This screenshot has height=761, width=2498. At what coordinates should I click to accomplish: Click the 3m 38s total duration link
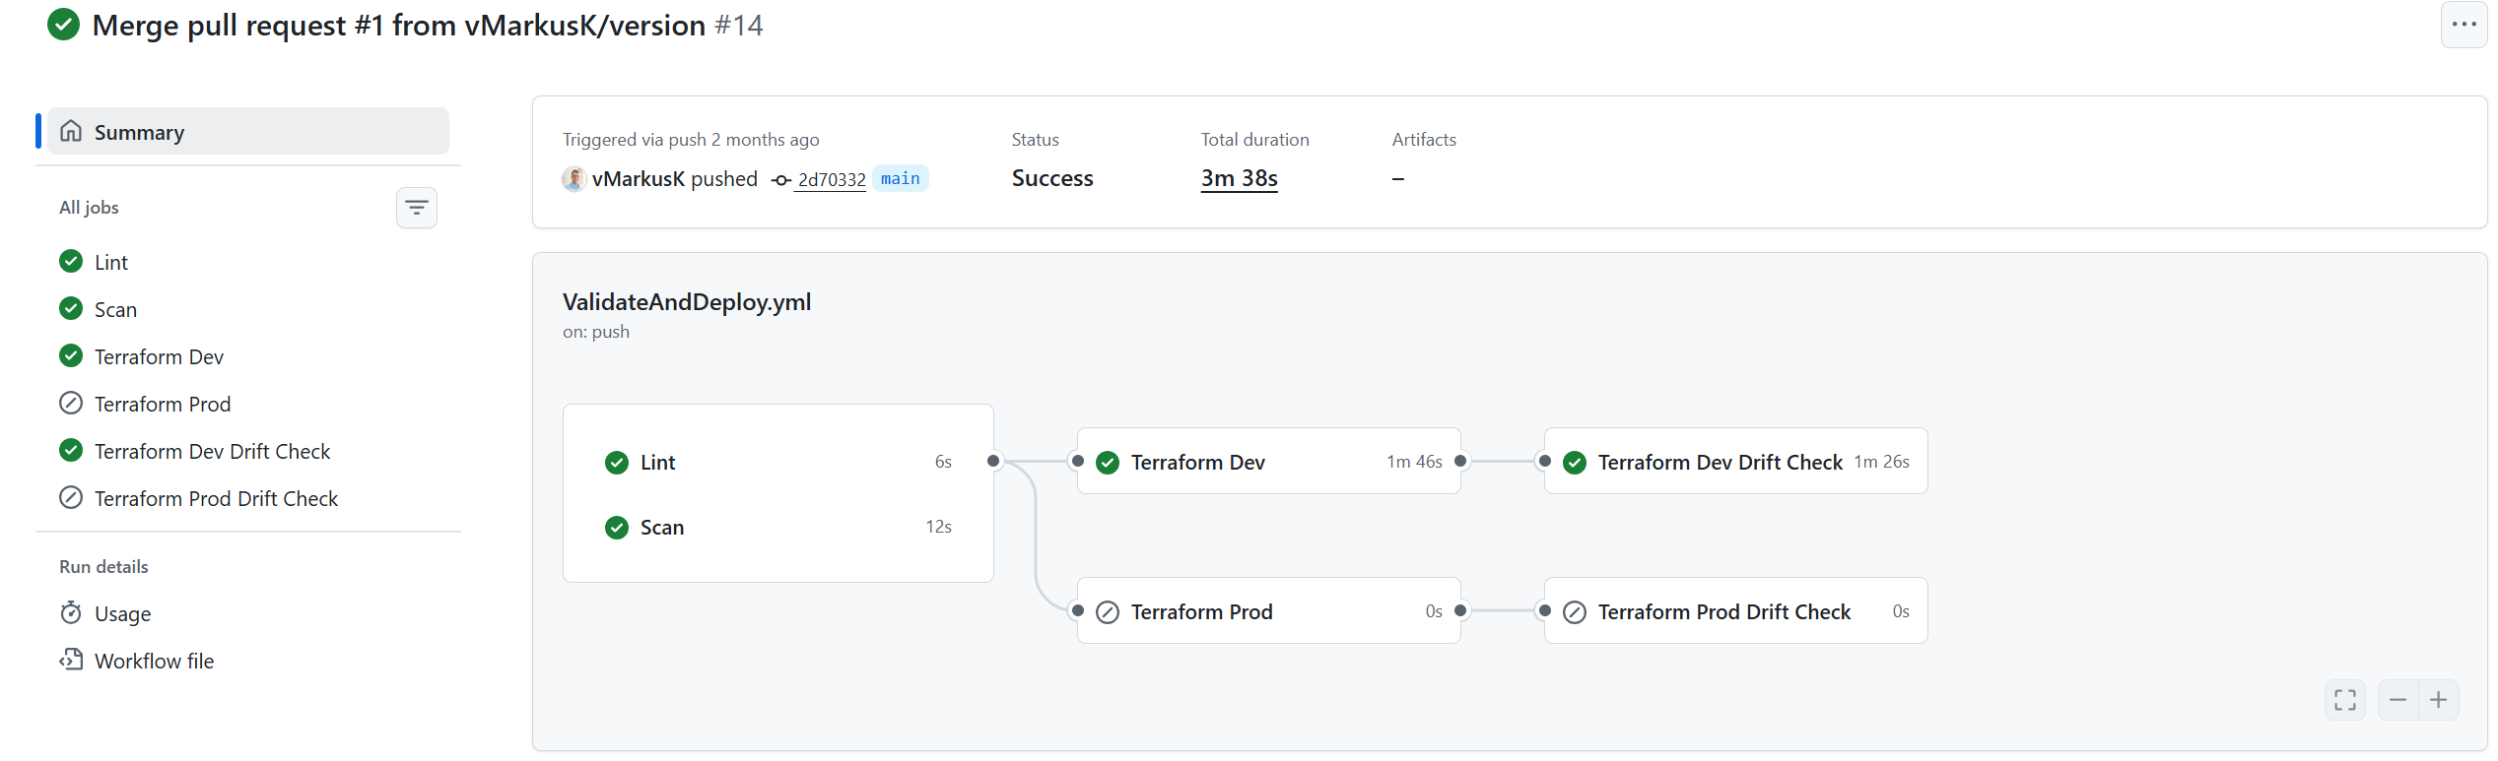click(1239, 178)
